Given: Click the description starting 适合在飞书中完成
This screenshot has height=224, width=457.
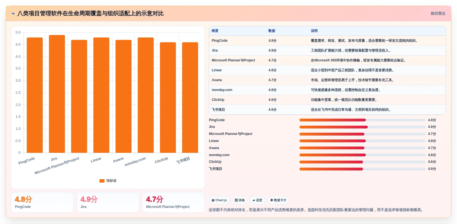Looking at the screenshot, I should click(x=351, y=110).
